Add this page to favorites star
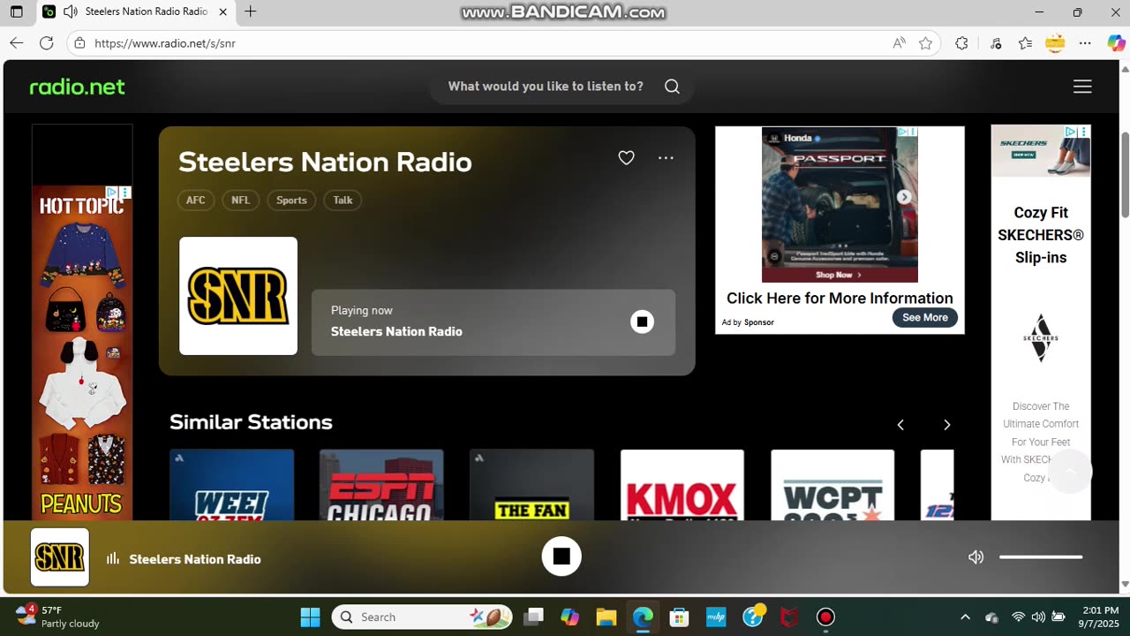The width and height of the screenshot is (1130, 636). (925, 42)
